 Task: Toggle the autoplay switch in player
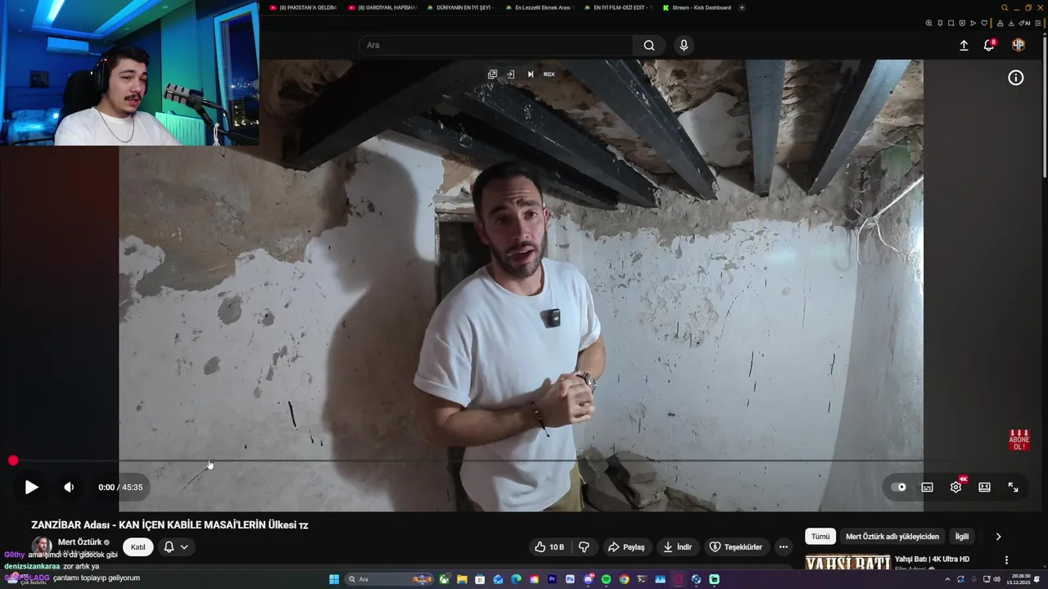click(899, 487)
